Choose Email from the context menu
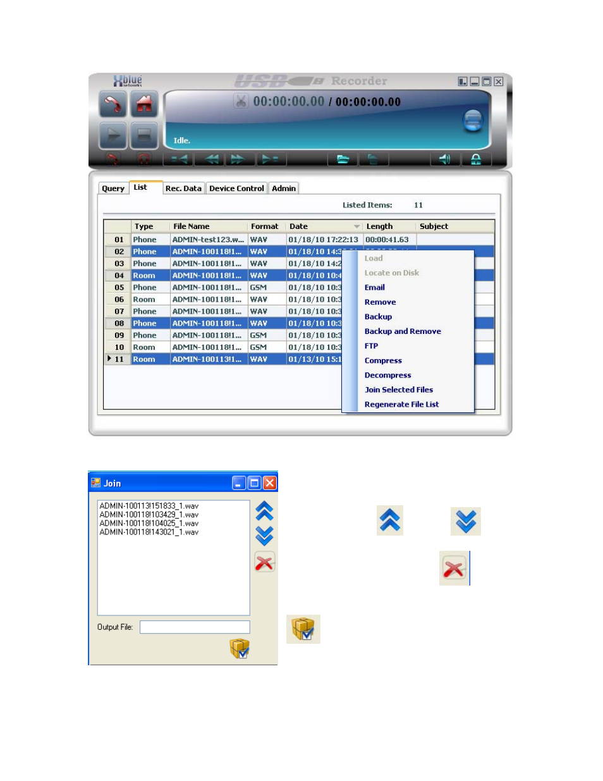 pyautogui.click(x=375, y=287)
